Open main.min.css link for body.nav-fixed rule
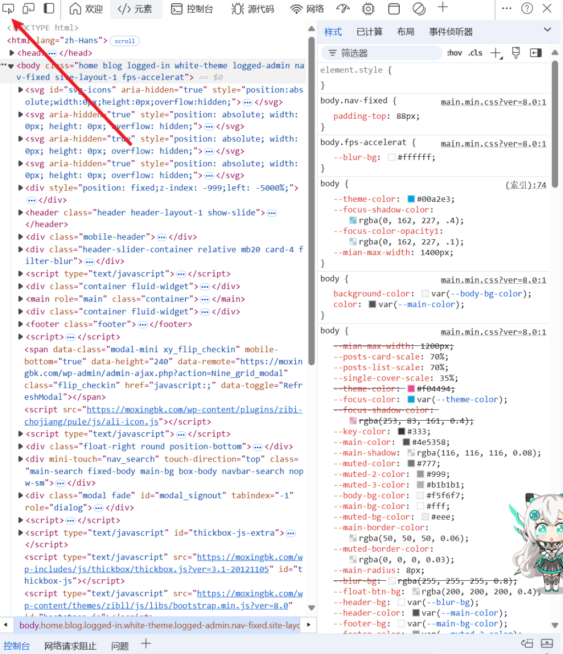The image size is (563, 654). tap(493, 102)
